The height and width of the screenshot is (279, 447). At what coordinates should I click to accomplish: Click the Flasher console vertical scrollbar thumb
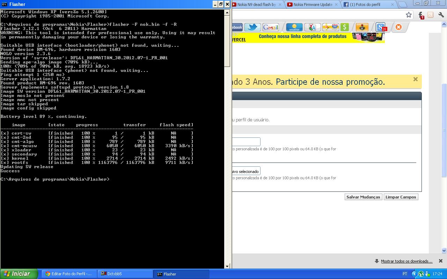click(227, 41)
